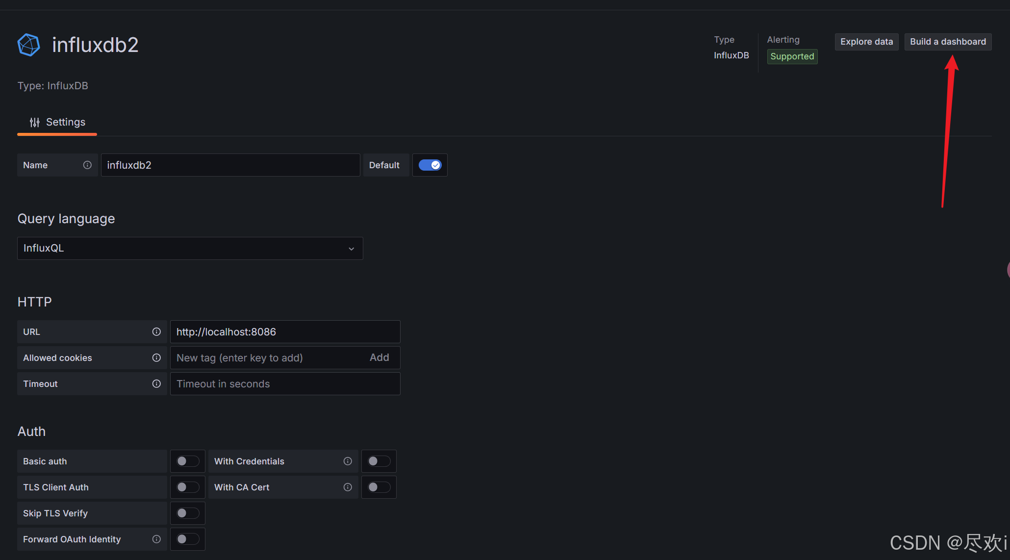The height and width of the screenshot is (560, 1010).
Task: Click the Alerting label in header
Action: click(783, 40)
